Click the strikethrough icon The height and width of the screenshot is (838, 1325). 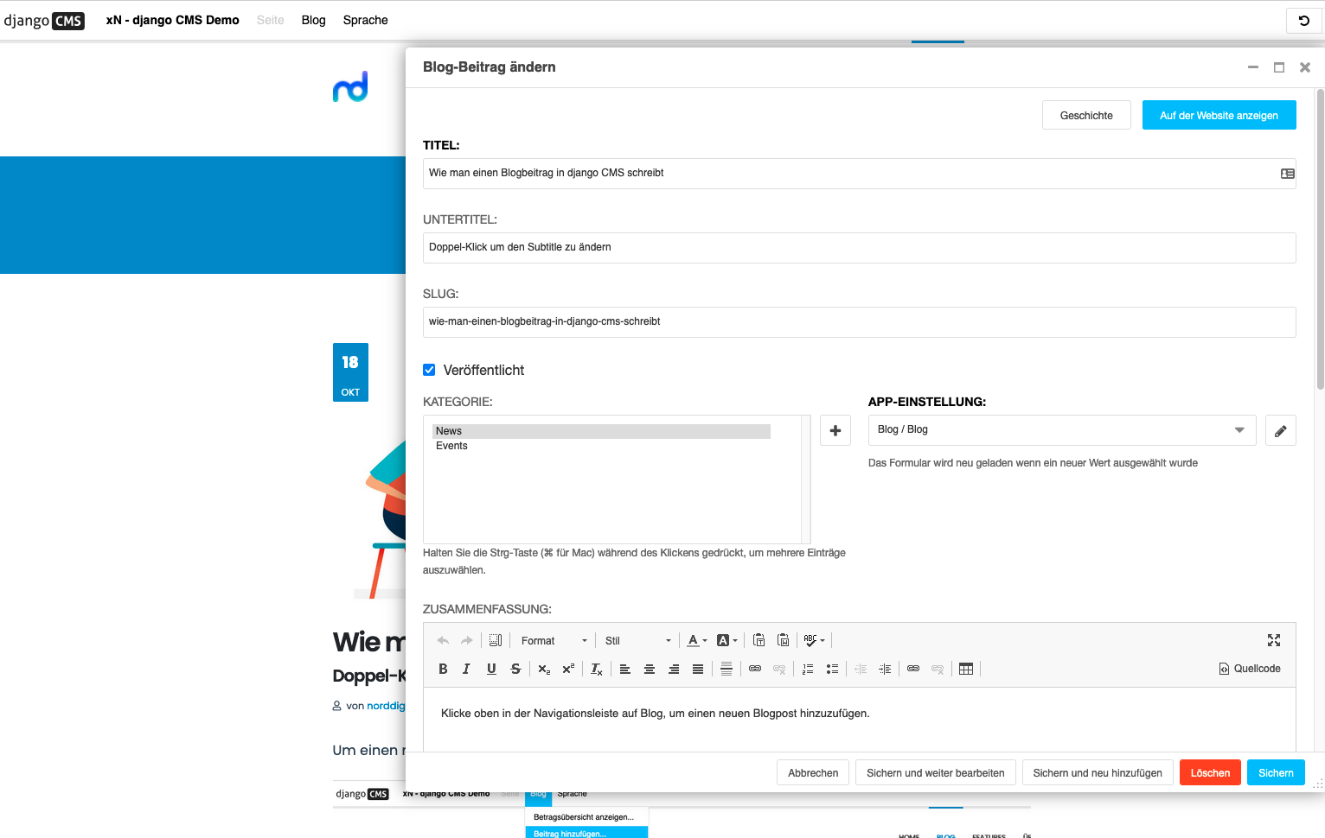tap(515, 669)
